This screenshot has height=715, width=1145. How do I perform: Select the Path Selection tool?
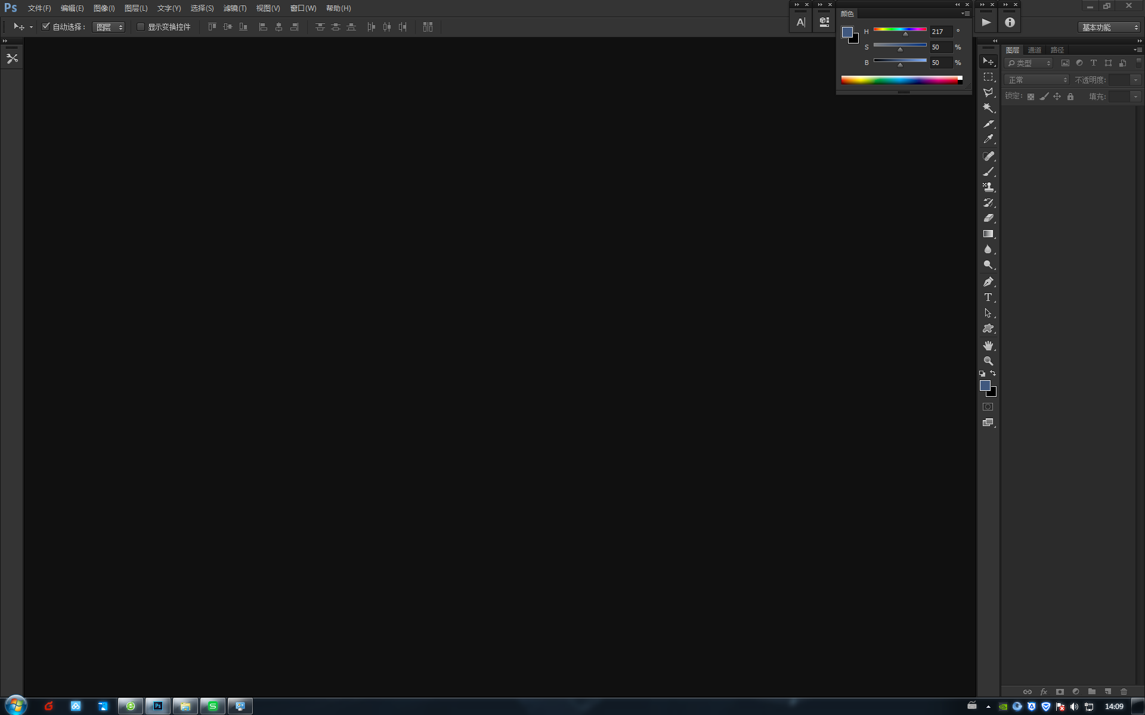pos(988,313)
